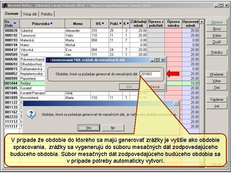The height and width of the screenshot is (173, 231).
Task: Click the Základný nárok column header
Action: [139, 23]
